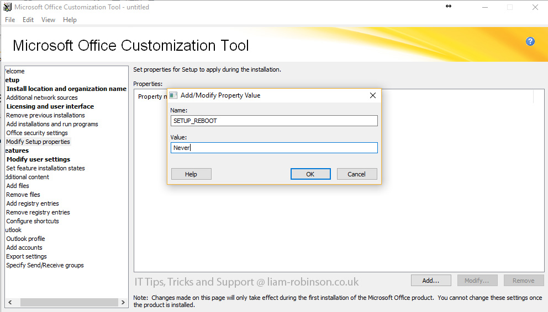548x312 pixels.
Task: Close the Add/Modify Property Value dialog
Action: point(372,95)
